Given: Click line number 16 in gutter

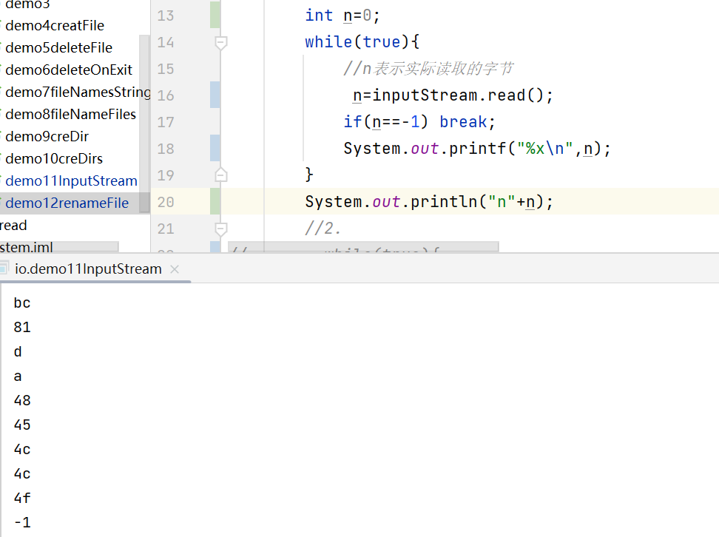Looking at the screenshot, I should [x=166, y=95].
